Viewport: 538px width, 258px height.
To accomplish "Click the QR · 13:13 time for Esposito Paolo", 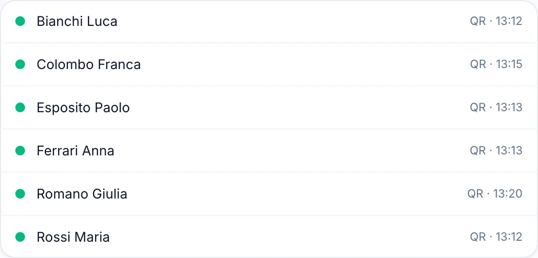I will 496,107.
